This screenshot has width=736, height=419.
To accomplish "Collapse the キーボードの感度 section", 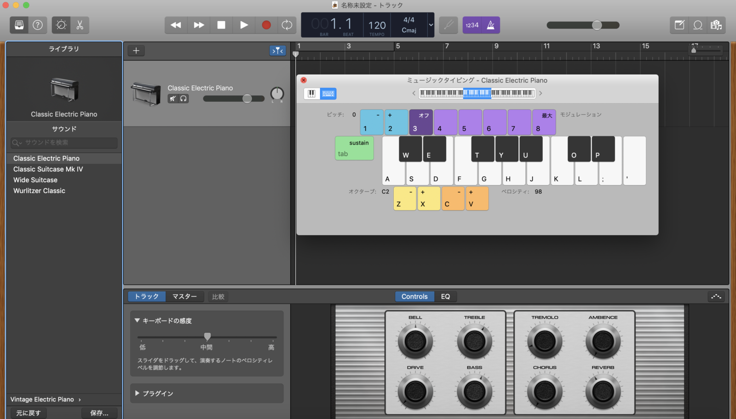I will pos(137,320).
